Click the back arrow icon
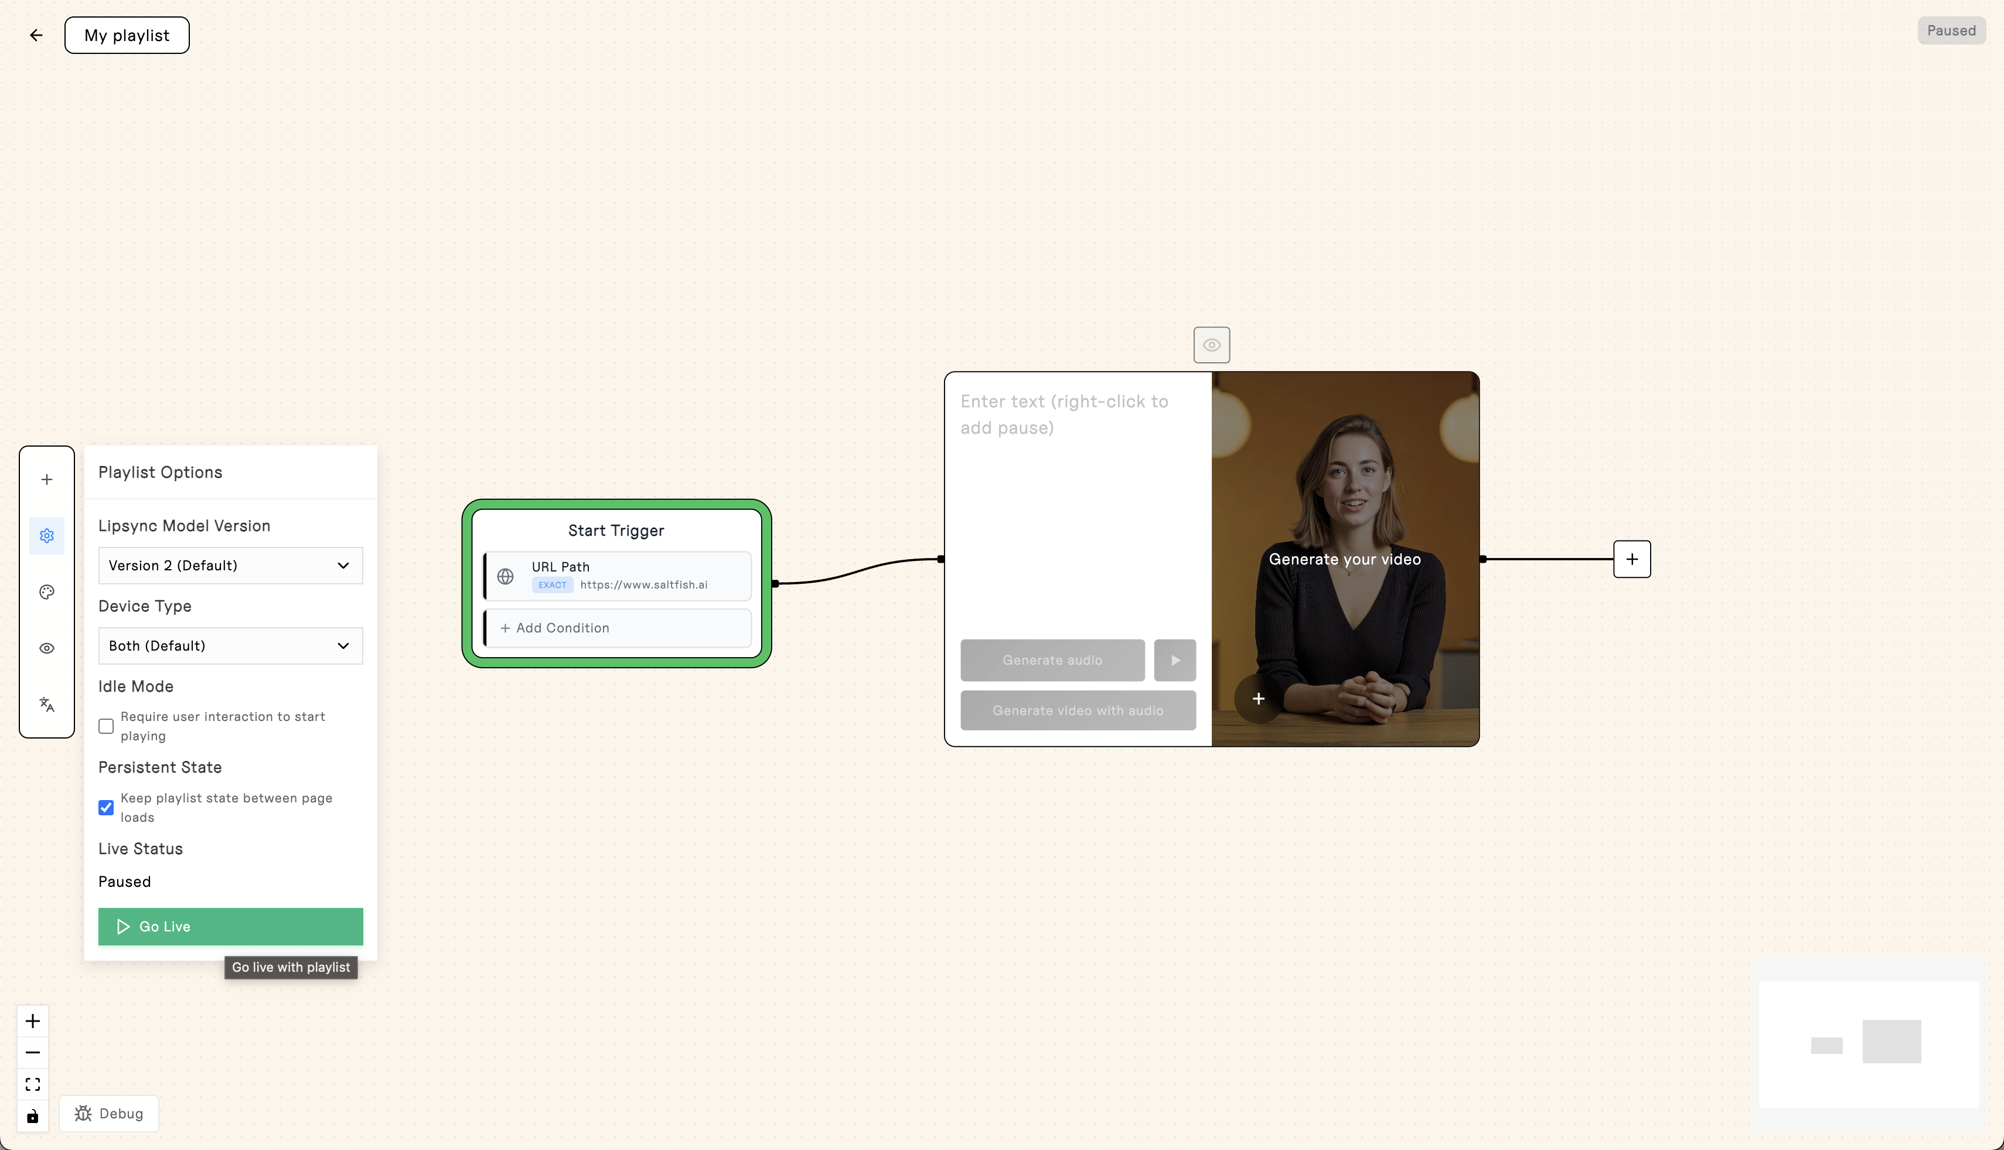 point(36,35)
